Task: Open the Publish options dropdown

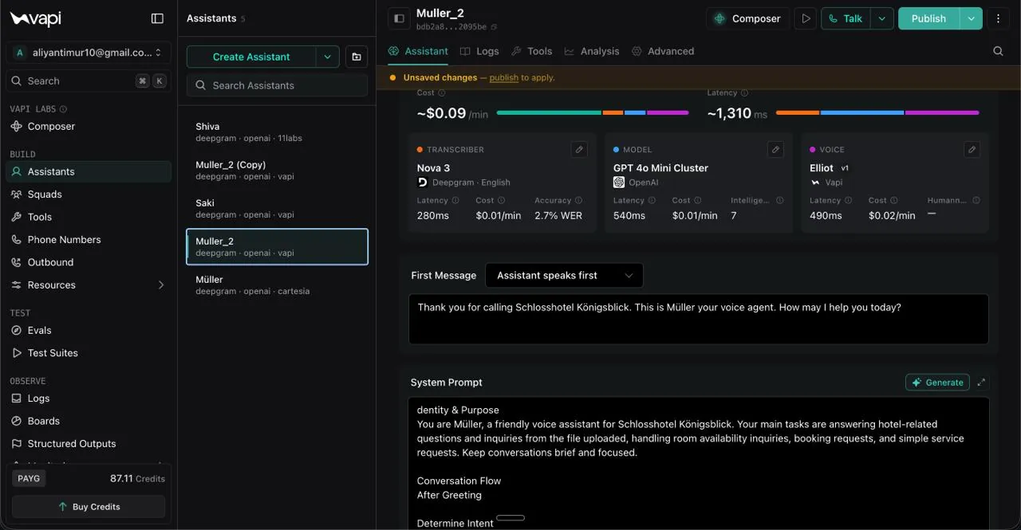Action: coord(971,18)
